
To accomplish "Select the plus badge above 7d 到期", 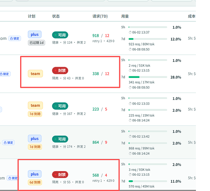I will [35, 139].
